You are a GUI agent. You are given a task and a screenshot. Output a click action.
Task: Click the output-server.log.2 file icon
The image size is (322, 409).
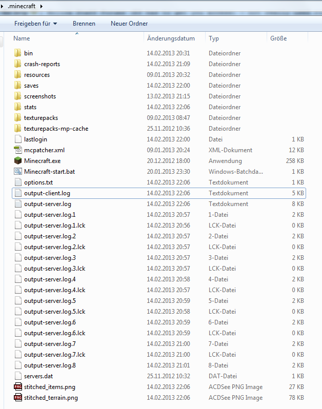coord(18,236)
